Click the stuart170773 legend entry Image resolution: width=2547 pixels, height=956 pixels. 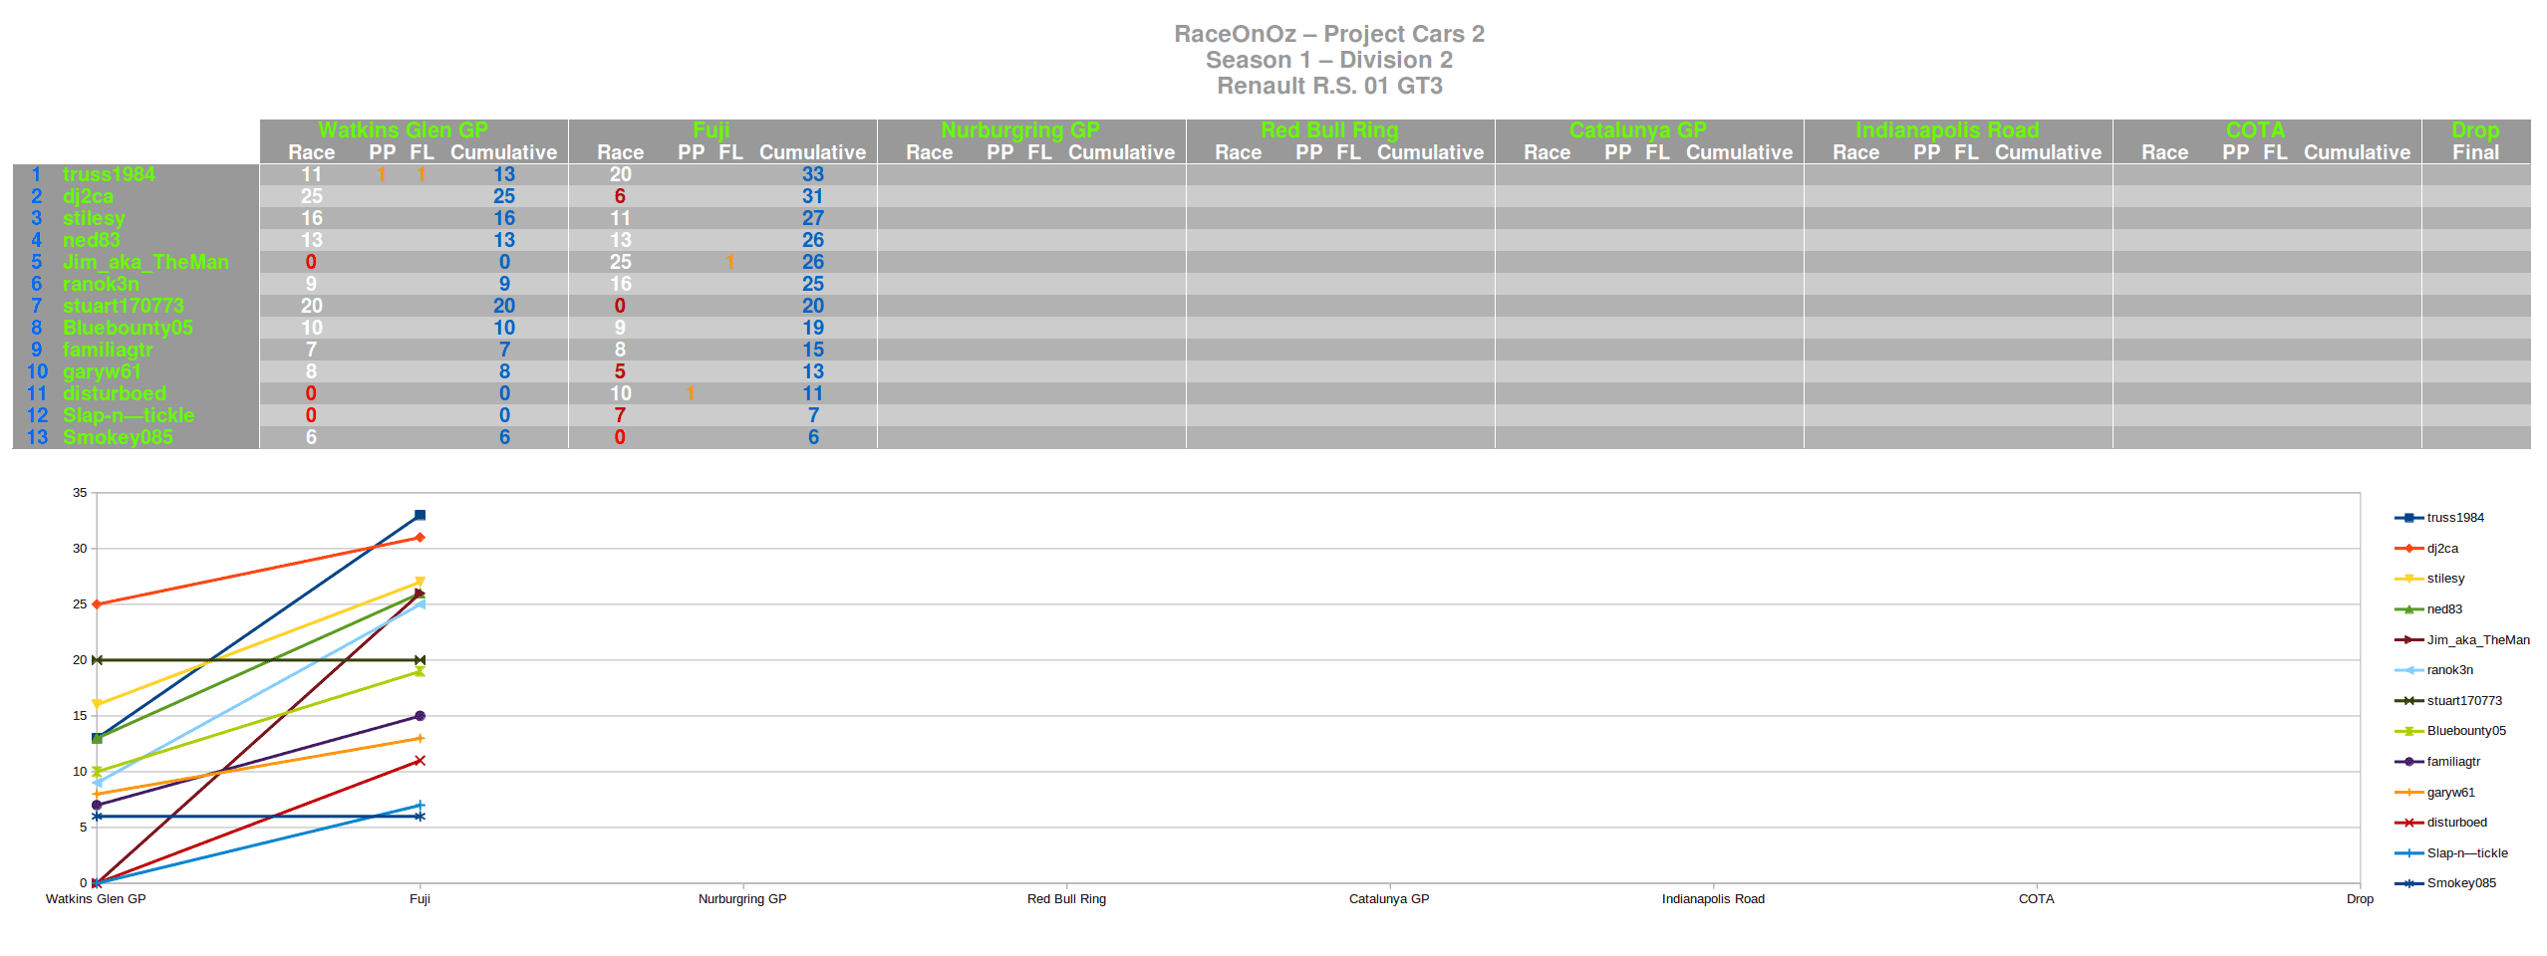(x=2448, y=701)
